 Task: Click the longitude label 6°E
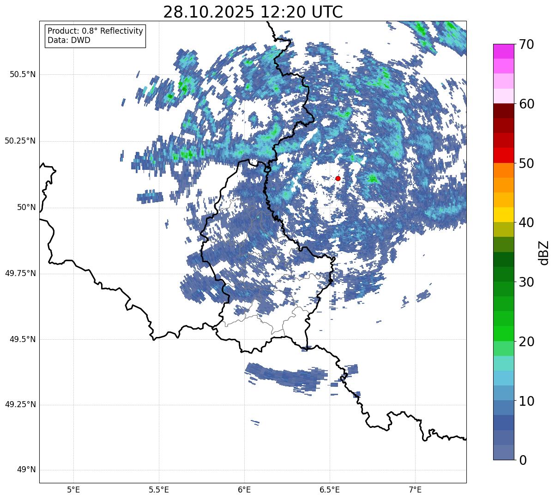point(244,489)
